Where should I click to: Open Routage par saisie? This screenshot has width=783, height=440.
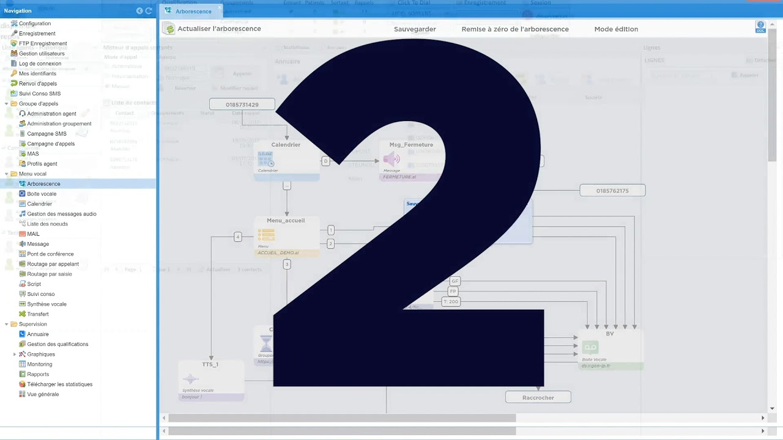[50, 274]
